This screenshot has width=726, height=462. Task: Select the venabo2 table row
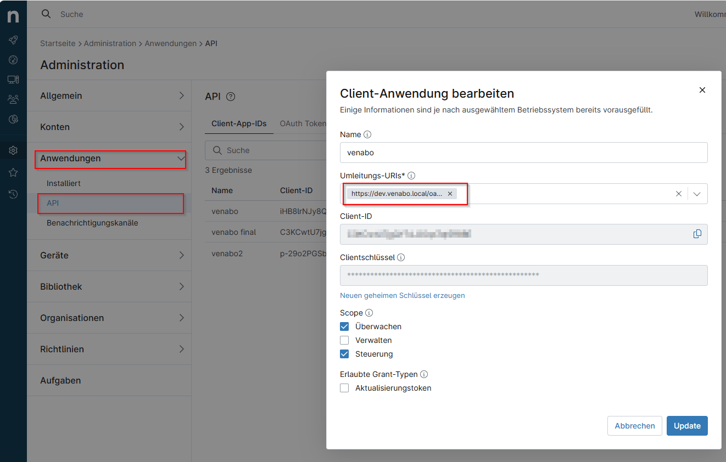pos(266,253)
